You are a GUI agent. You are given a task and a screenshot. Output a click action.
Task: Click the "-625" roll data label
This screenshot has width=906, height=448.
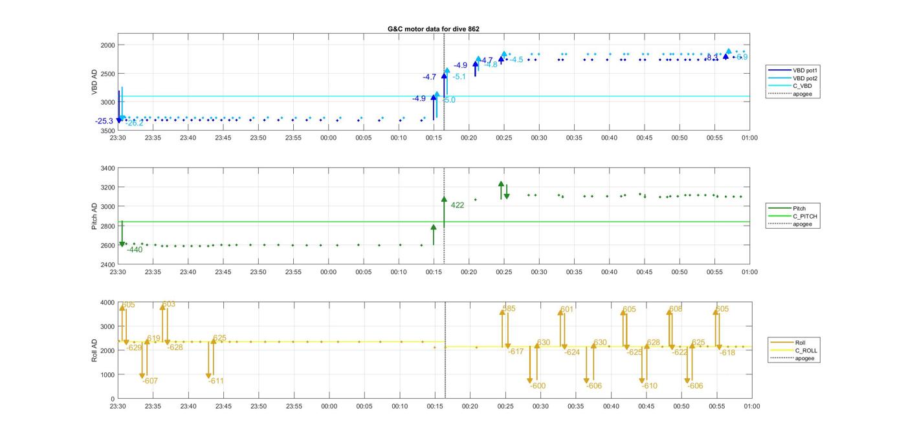coord(635,352)
